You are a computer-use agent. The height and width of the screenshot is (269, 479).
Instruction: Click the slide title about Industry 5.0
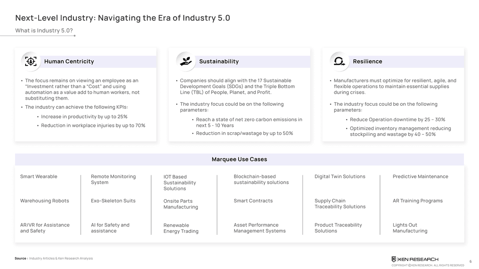pos(122,18)
